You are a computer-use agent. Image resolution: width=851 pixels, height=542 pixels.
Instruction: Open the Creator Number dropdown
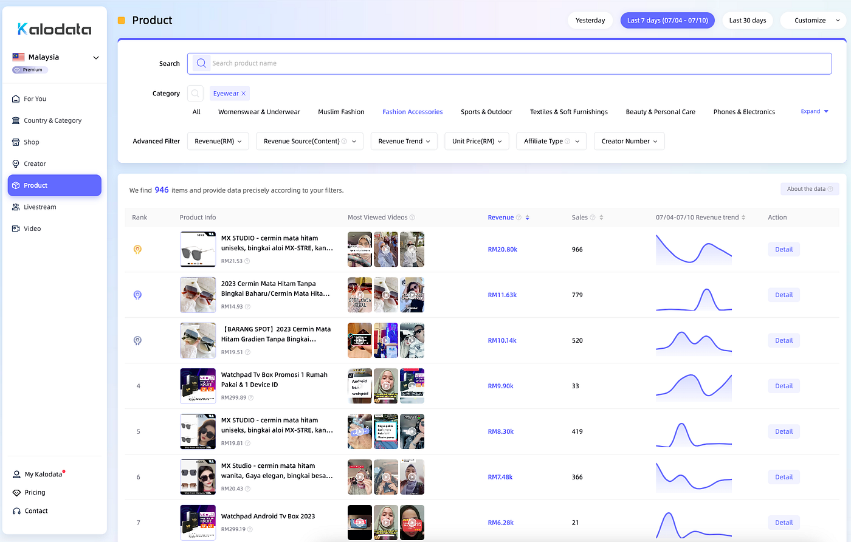tap(629, 141)
